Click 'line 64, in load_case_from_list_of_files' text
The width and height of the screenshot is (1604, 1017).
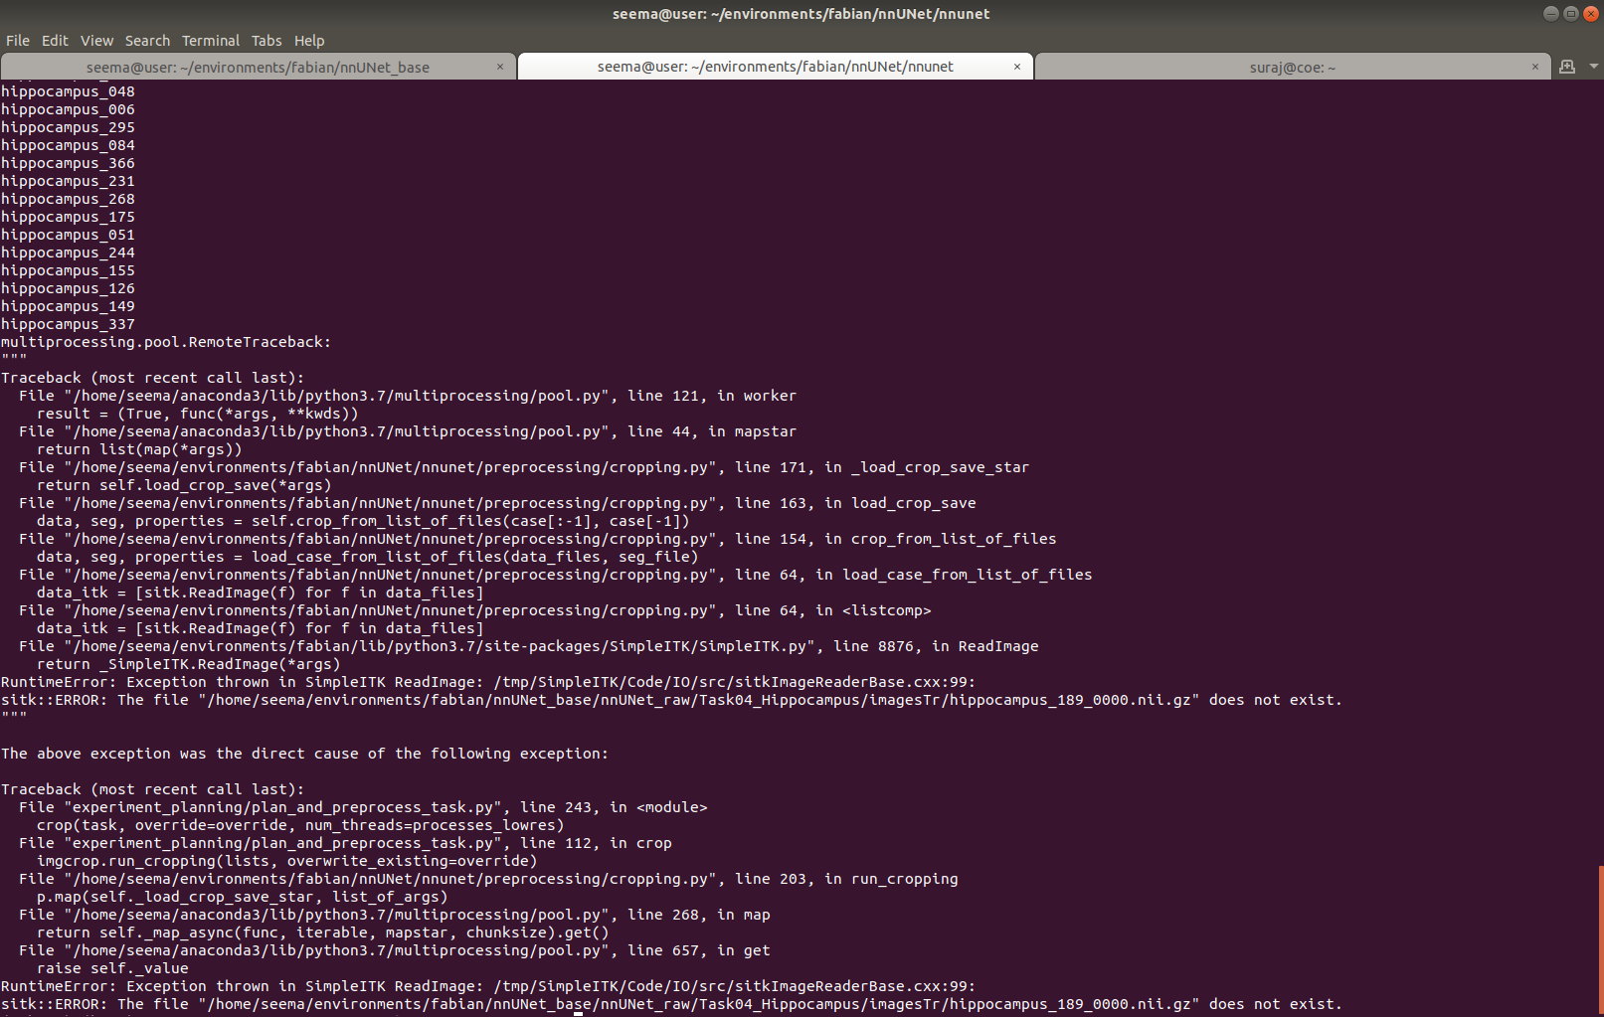coord(914,575)
